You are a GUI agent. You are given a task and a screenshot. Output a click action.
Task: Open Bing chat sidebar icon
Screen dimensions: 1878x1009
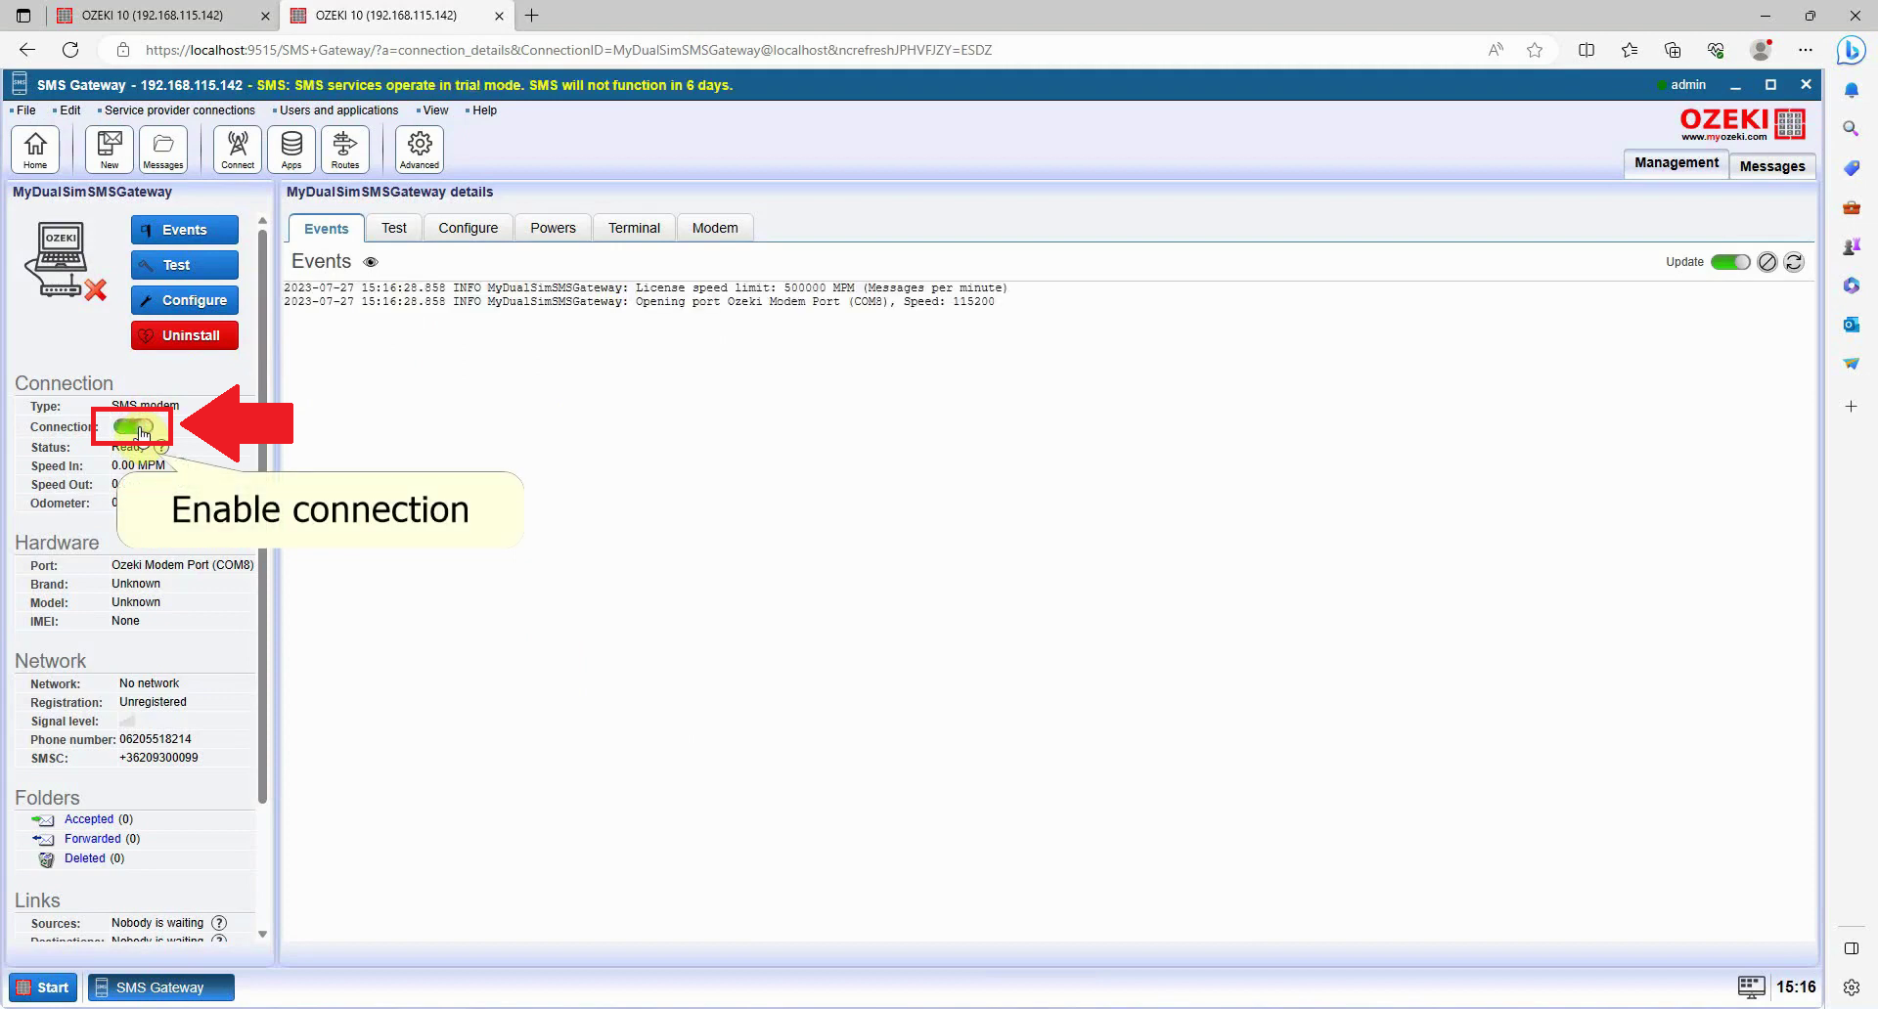1851,50
